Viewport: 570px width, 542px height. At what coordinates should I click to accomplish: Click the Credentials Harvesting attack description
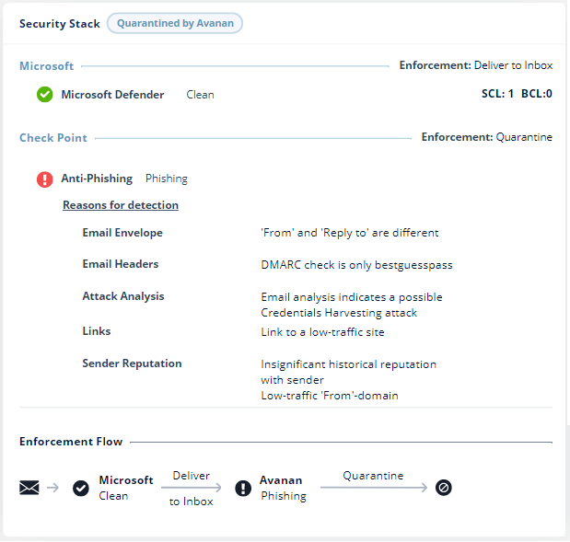(352, 306)
